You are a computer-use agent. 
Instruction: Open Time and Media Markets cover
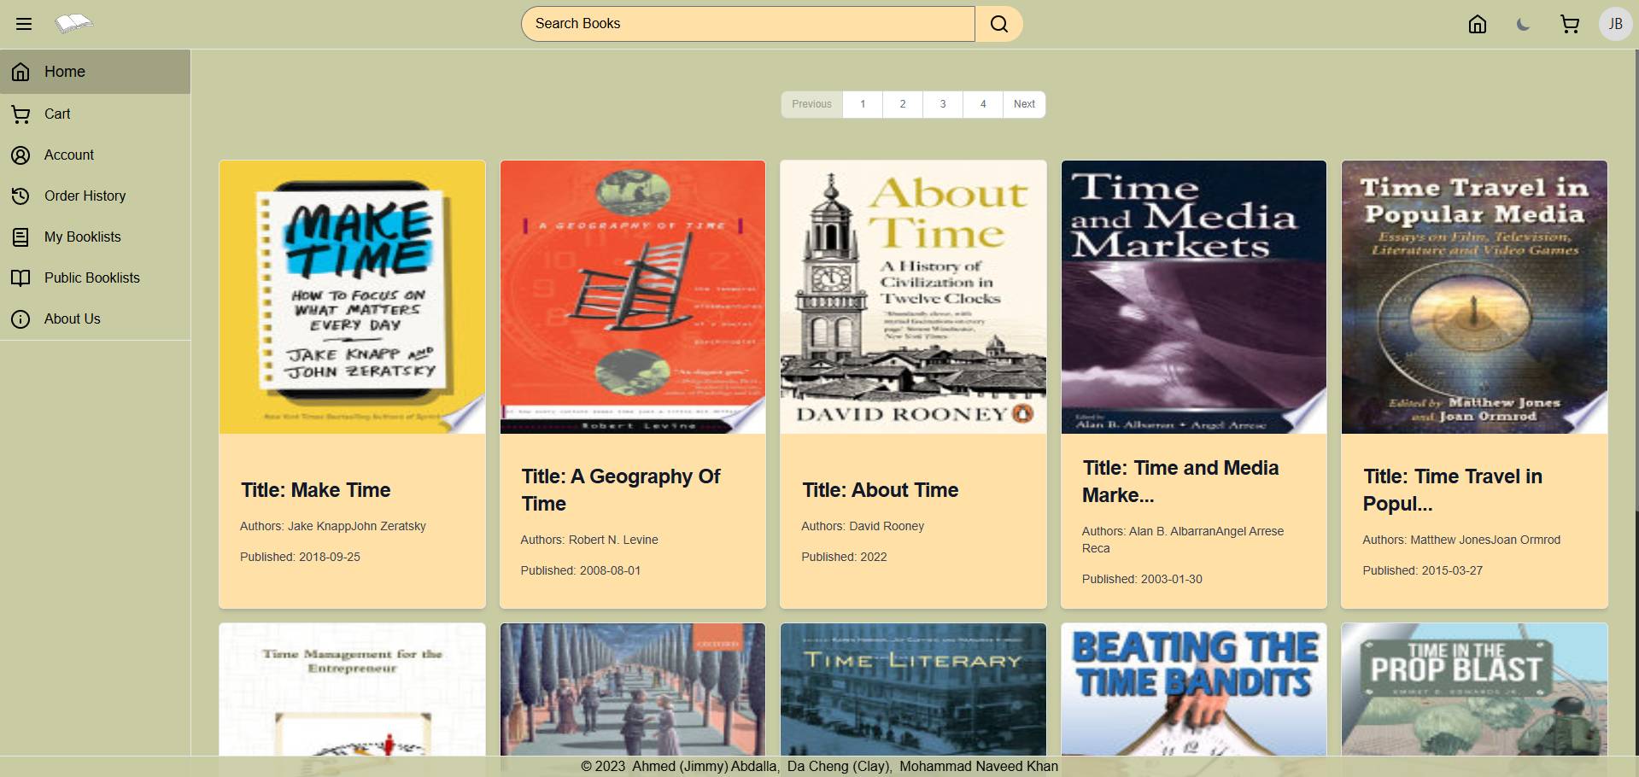[x=1194, y=297]
